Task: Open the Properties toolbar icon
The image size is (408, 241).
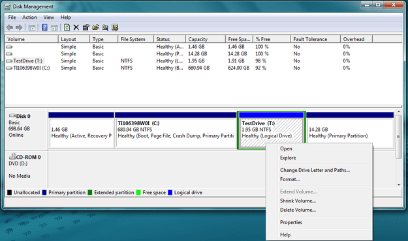Action: click(86, 27)
